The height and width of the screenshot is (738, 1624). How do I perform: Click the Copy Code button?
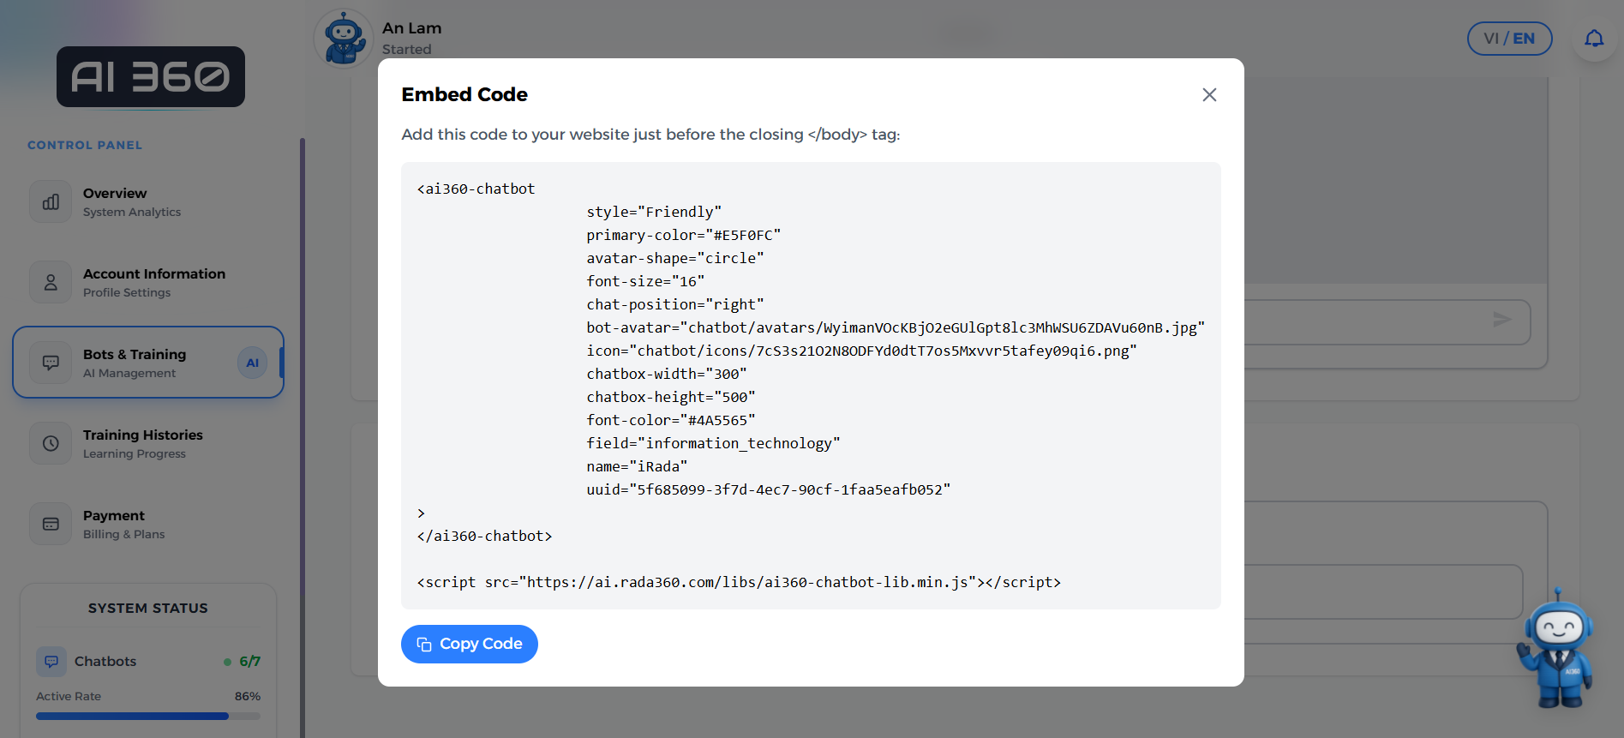click(470, 644)
